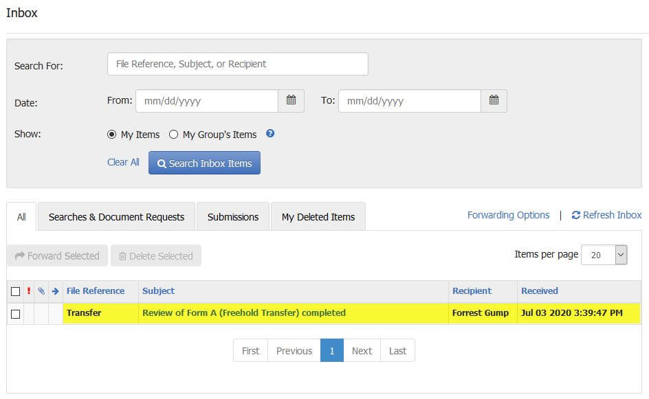649x399 pixels.
Task: Click the Search Inbox Items button
Action: [x=204, y=163]
